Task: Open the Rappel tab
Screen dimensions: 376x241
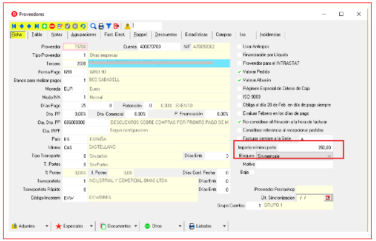Action: 140,34
